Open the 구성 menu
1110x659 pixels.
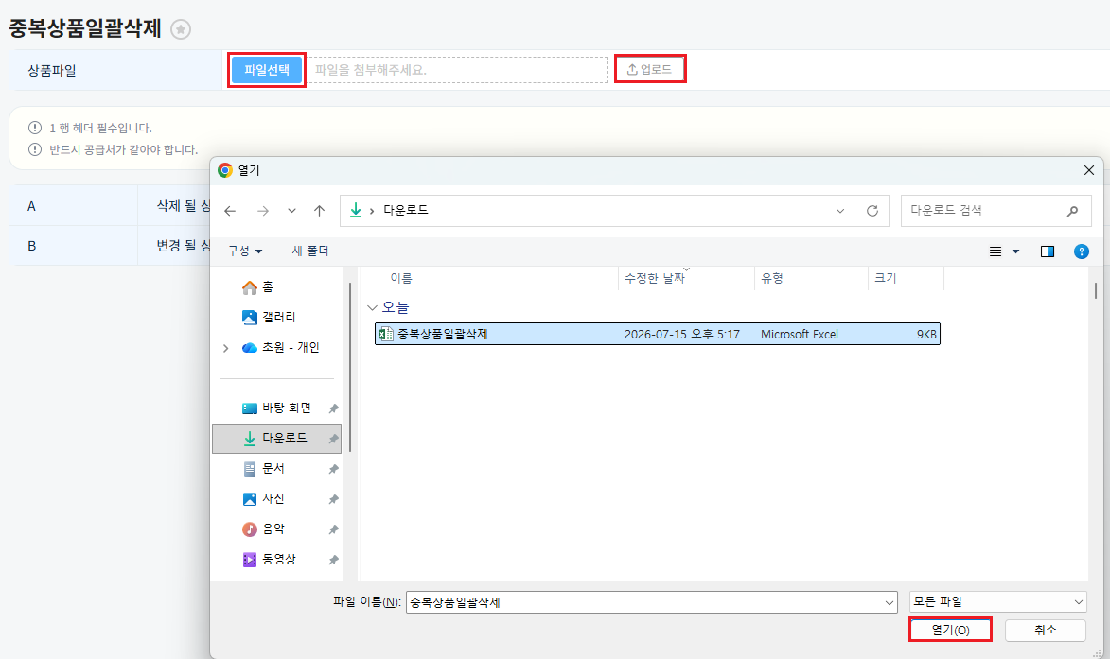pos(244,251)
